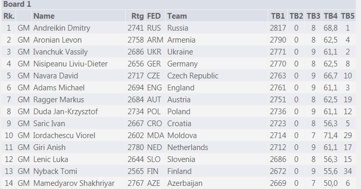The height and width of the screenshot is (189, 361).
Task: Click the Czech Republic team cell
Action: [x=193, y=76]
